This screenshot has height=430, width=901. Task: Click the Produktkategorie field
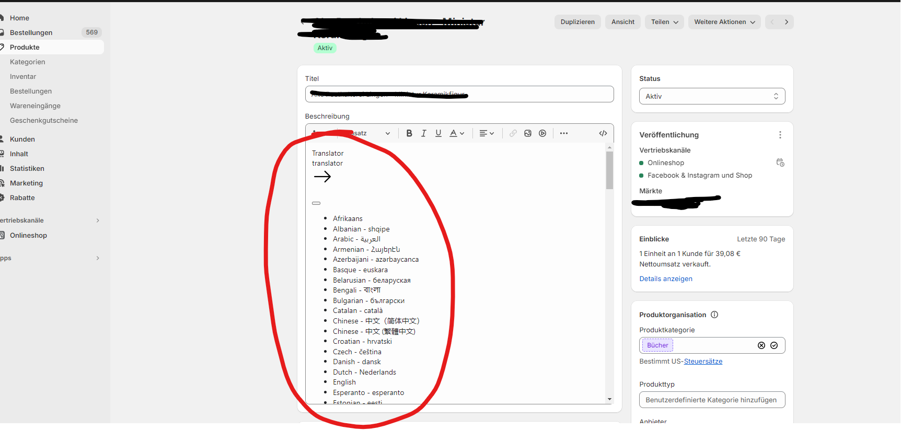712,345
